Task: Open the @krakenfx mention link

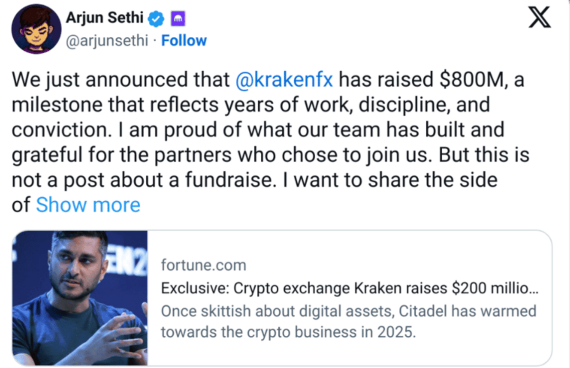Action: tap(284, 80)
